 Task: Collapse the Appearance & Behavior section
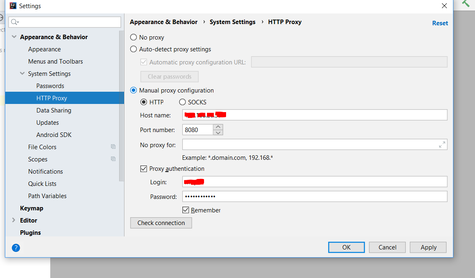tap(14, 37)
